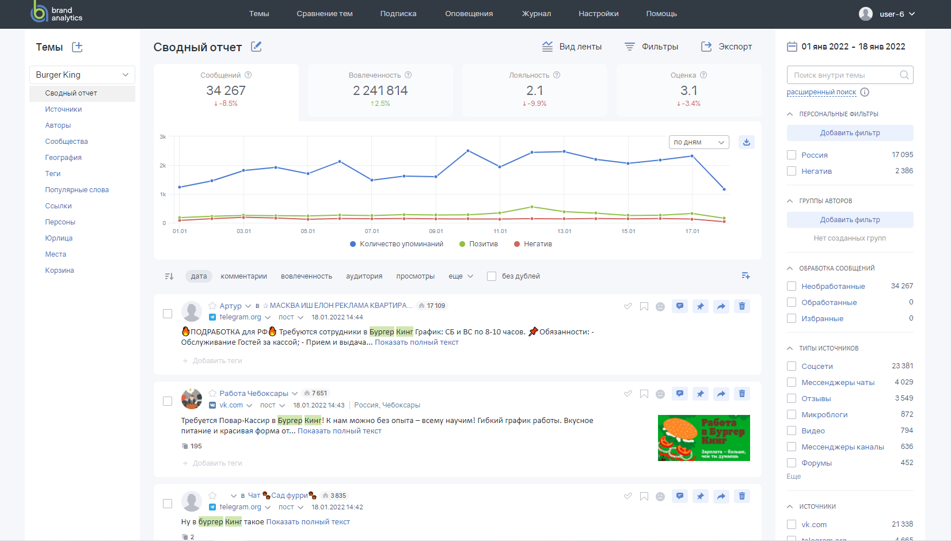Bookmark Артур's telegram post

[644, 306]
